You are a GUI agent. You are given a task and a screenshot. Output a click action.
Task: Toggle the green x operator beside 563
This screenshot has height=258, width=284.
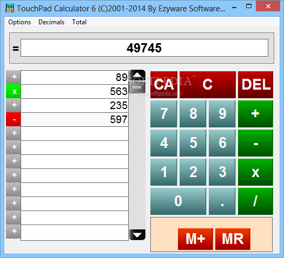click(14, 91)
